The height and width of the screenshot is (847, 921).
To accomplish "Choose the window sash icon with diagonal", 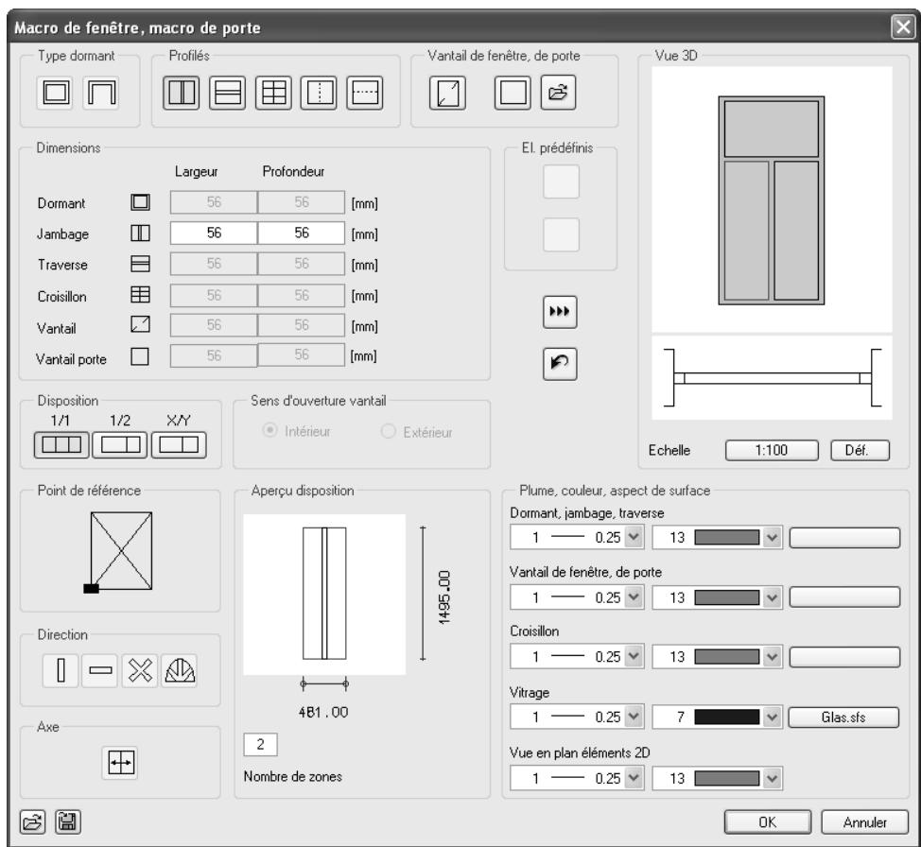I will pyautogui.click(x=447, y=93).
